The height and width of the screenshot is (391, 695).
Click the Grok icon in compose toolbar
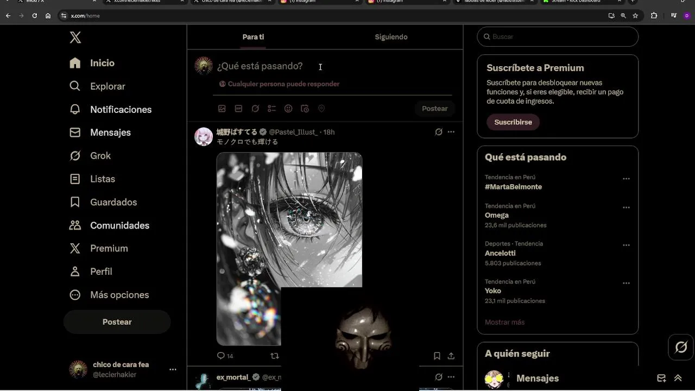(255, 109)
